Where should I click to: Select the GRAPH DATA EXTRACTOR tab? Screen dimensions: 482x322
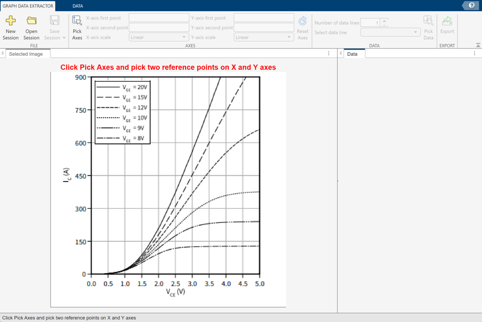click(27, 6)
